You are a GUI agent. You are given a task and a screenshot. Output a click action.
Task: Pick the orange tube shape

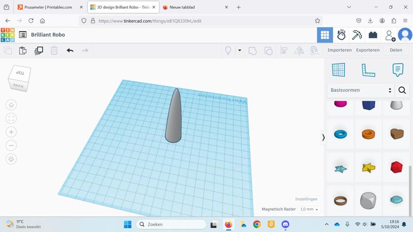[368, 134]
